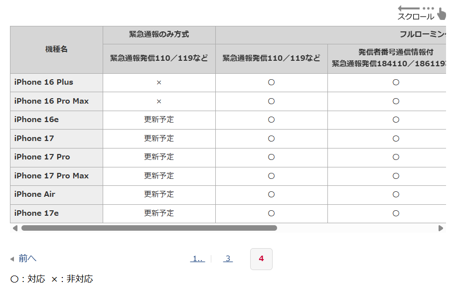Go to previous page via 前へ link

(x=27, y=259)
